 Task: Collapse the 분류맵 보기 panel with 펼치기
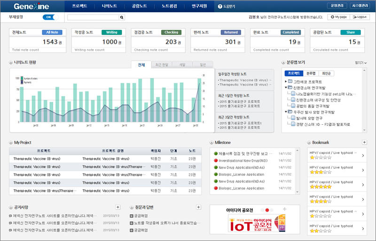point(360,62)
